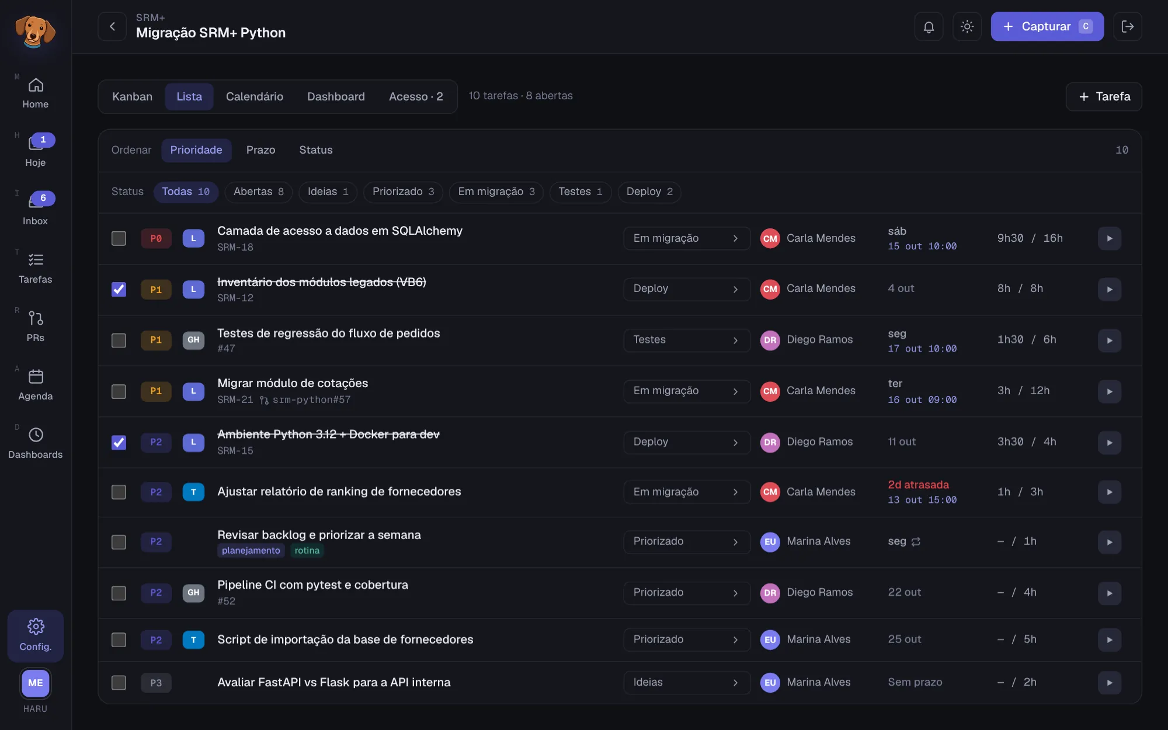Screen dimensions: 1168x730
Task: Open PRs pull request icon
Action: point(36,318)
